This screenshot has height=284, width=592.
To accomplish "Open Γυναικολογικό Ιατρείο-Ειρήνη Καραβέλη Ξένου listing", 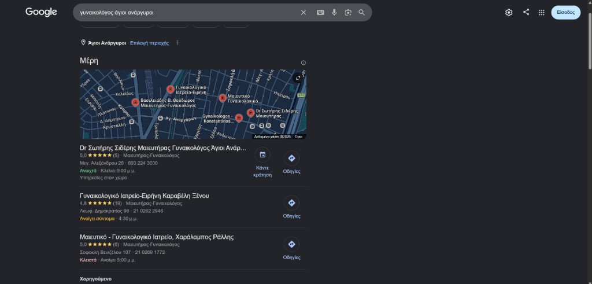I will pos(144,196).
